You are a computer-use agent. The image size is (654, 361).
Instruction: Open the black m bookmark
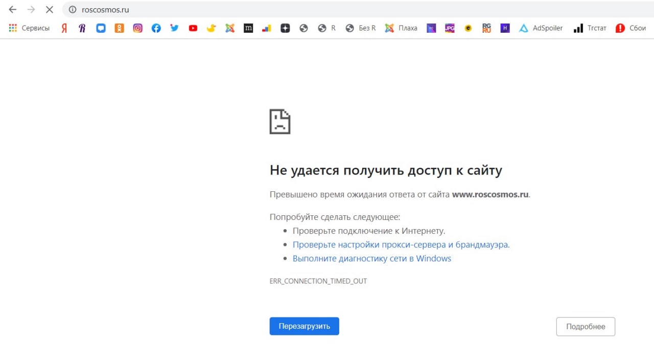[x=248, y=28]
